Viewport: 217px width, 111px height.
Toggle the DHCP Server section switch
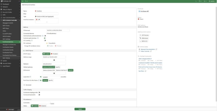pos(24,51)
